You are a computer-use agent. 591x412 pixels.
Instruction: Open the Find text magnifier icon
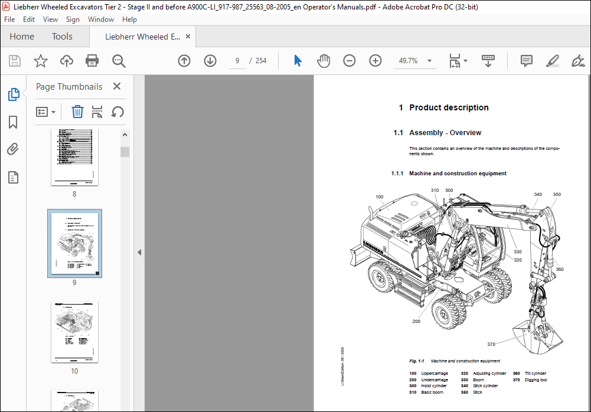(x=119, y=61)
